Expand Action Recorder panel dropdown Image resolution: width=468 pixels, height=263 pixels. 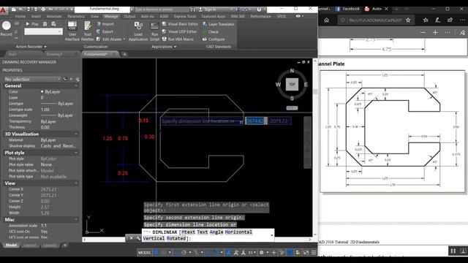coord(31,47)
